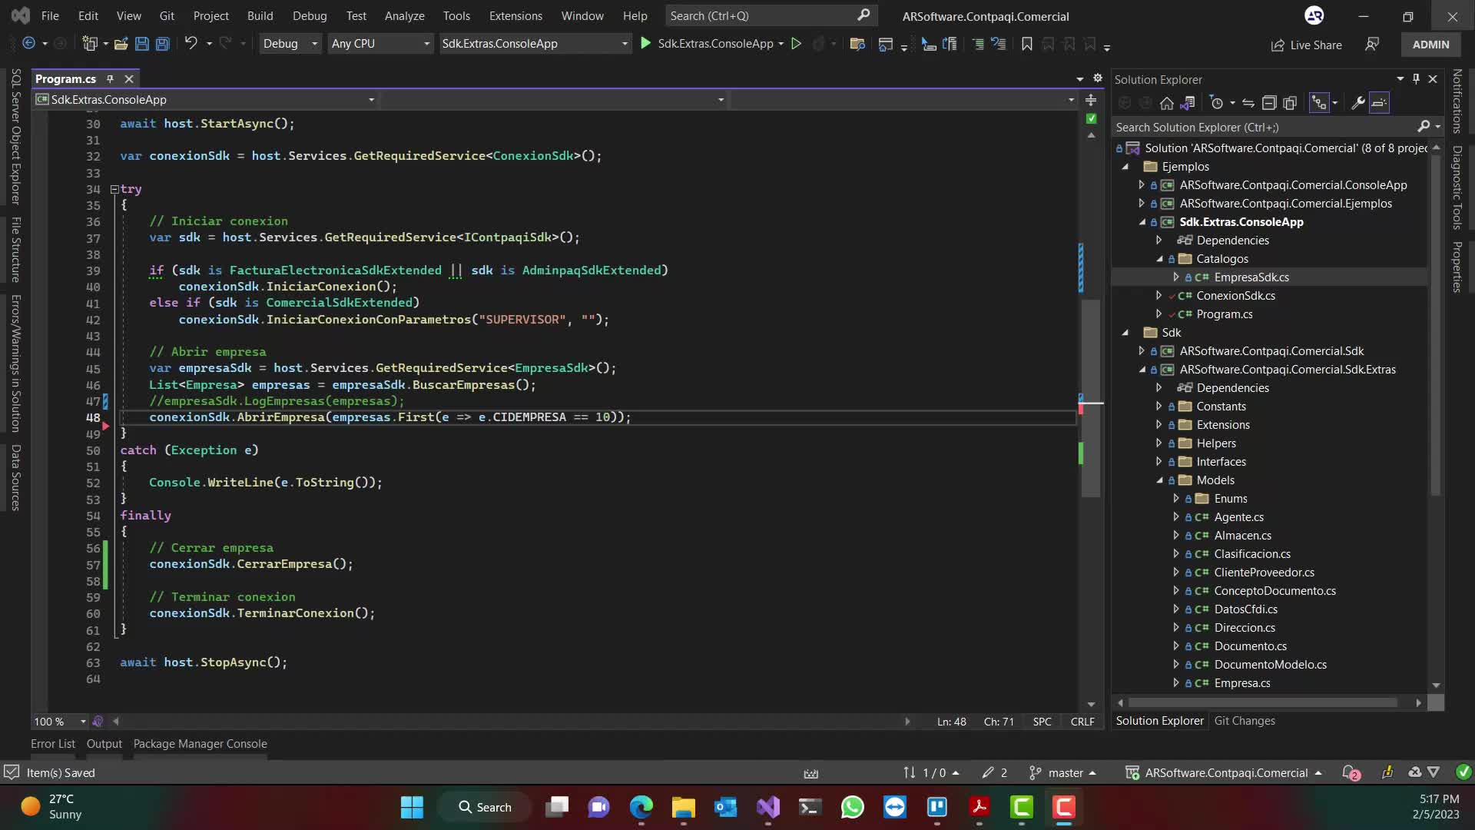Click the Undo arrow icon
Screen dimensions: 1475x830
pos(191,44)
